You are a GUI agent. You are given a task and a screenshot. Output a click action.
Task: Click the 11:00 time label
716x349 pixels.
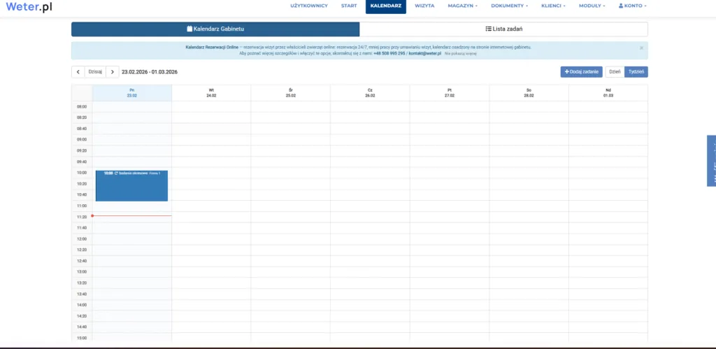pos(82,206)
